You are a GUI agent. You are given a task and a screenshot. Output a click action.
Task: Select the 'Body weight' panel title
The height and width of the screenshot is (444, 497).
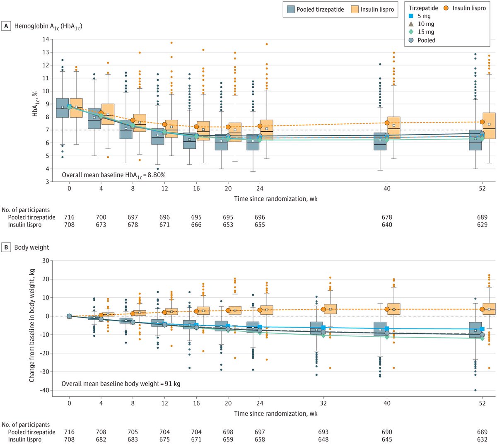[31, 247]
